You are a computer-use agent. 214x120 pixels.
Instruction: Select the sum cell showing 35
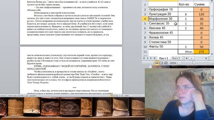201,24
